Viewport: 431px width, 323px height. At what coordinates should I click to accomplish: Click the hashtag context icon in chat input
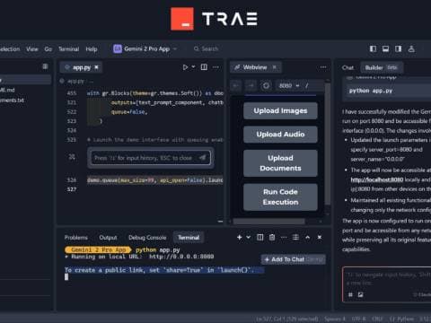pos(350,294)
